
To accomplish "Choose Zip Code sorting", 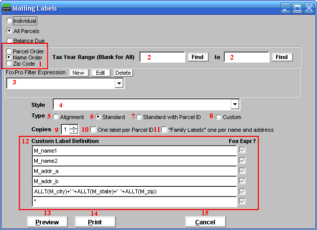I will (10, 64).
